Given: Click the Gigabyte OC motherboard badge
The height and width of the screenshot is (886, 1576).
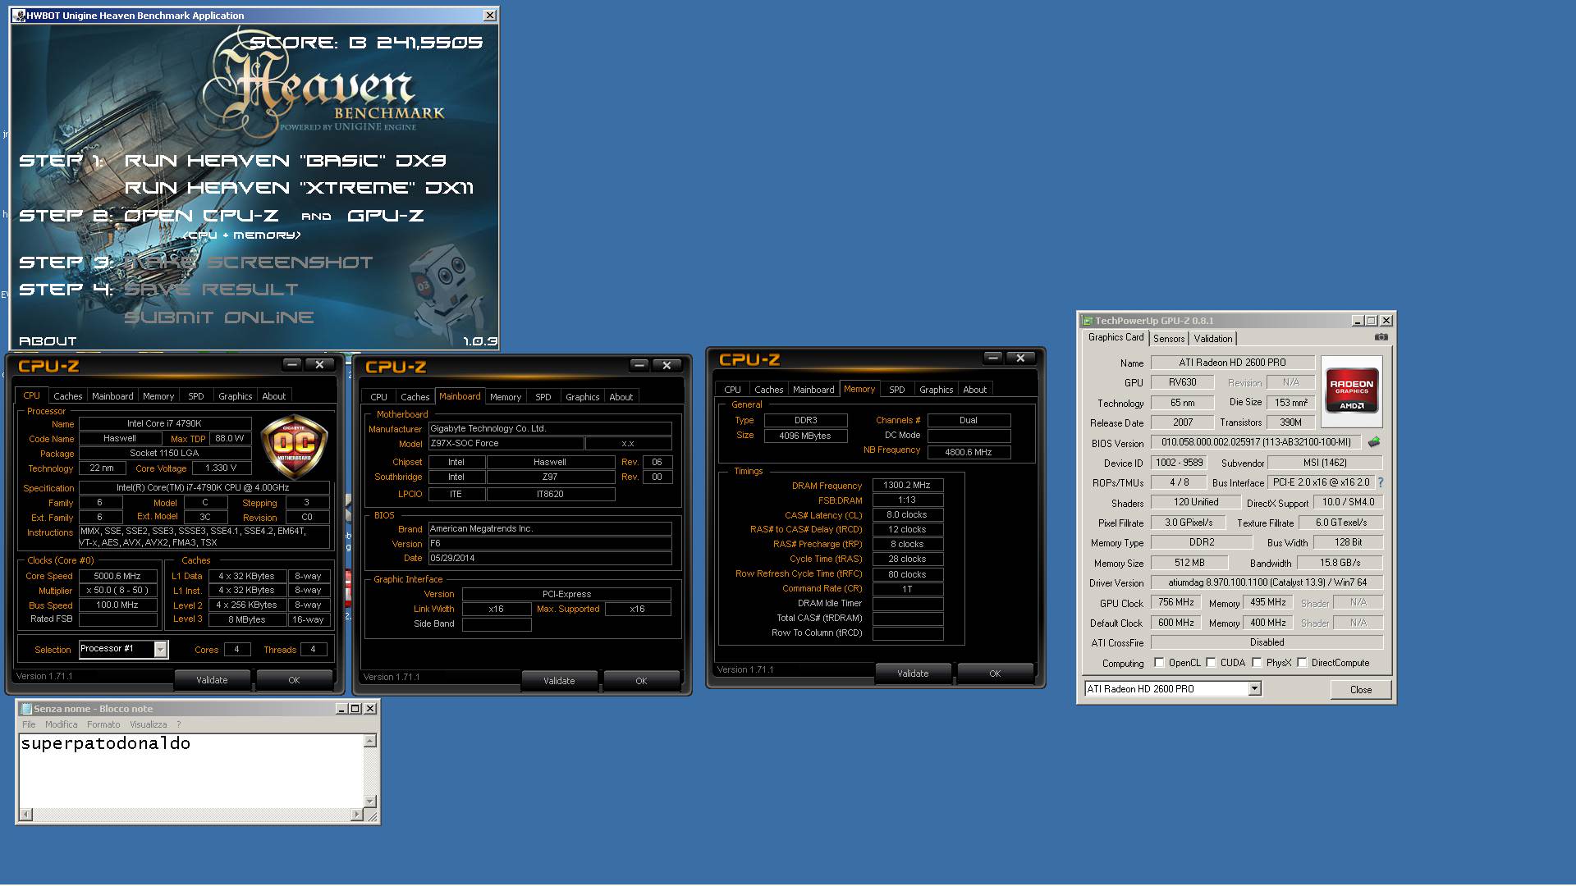Looking at the screenshot, I should point(294,446).
